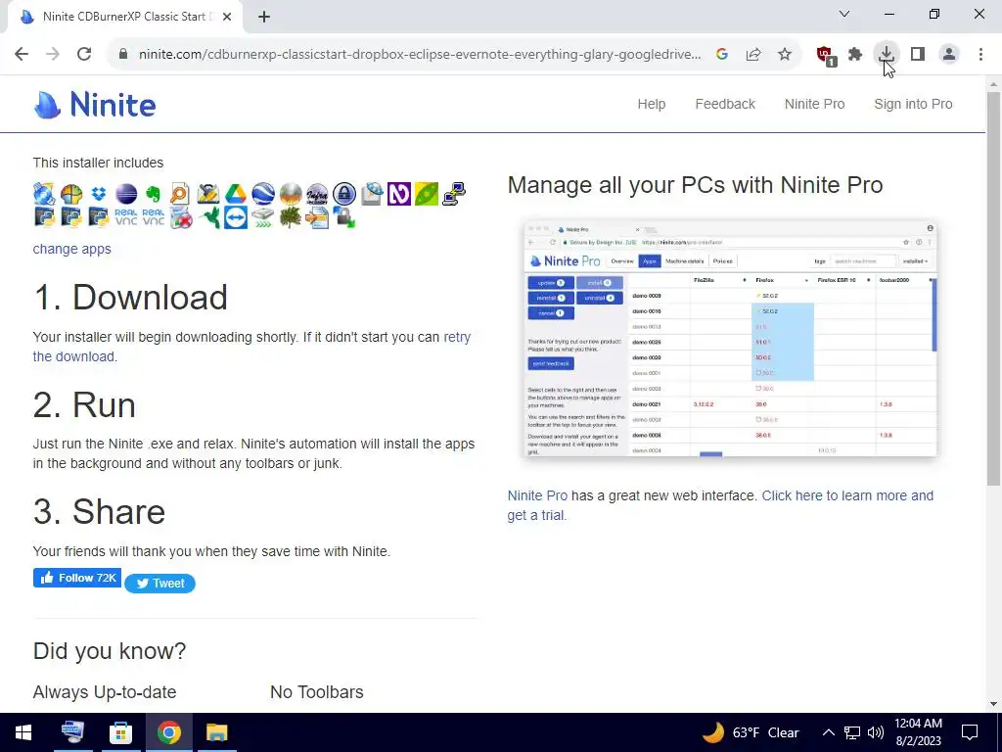The image size is (1002, 752).
Task: Click here to learn more and get a trial
Action: (x=720, y=505)
